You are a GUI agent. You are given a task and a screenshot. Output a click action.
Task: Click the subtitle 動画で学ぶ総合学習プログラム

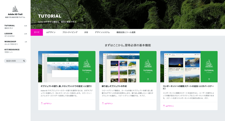[15, 17]
